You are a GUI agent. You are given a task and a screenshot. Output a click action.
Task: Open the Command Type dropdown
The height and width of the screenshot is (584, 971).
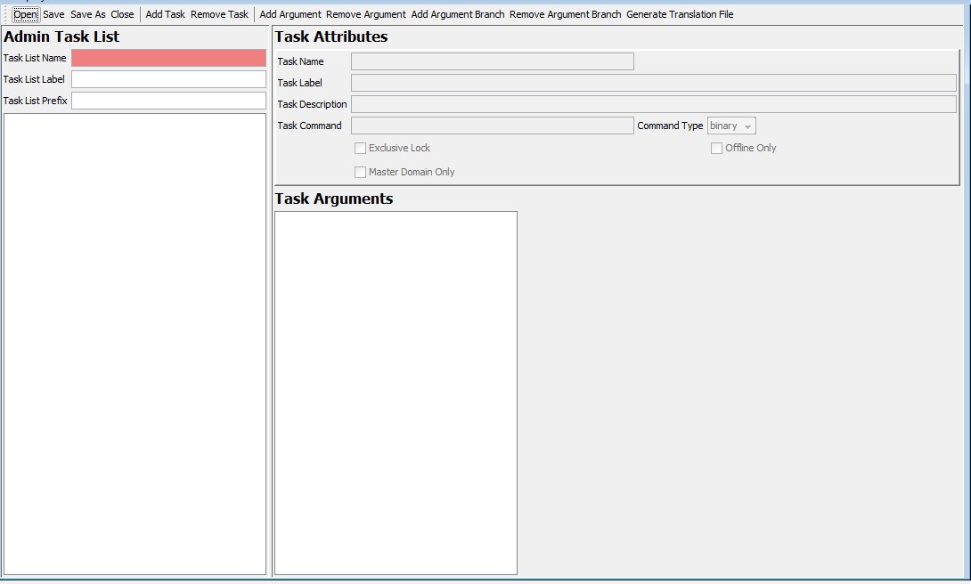coord(731,126)
